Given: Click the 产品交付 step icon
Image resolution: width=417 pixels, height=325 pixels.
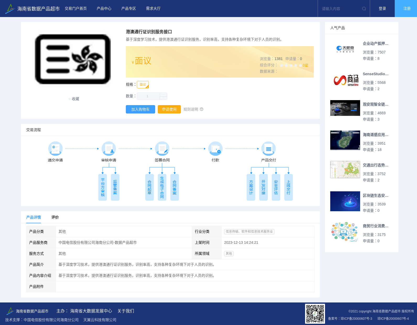Looking at the screenshot, I should tap(269, 149).
